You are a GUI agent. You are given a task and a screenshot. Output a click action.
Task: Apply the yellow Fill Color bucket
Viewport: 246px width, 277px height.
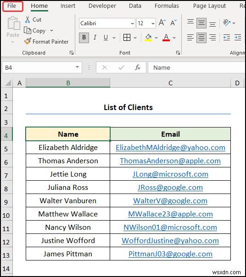coord(148,38)
